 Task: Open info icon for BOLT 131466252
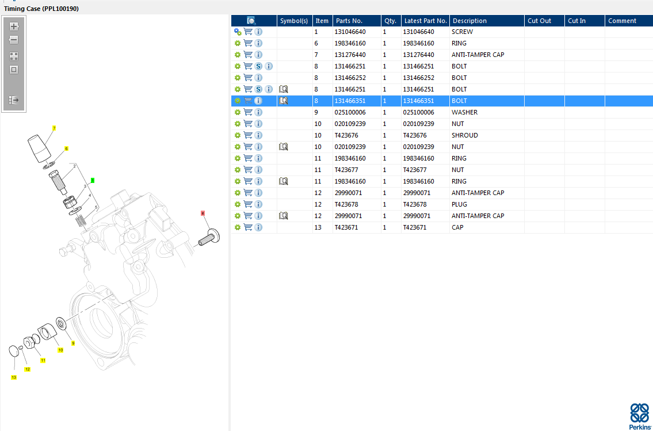tap(258, 78)
